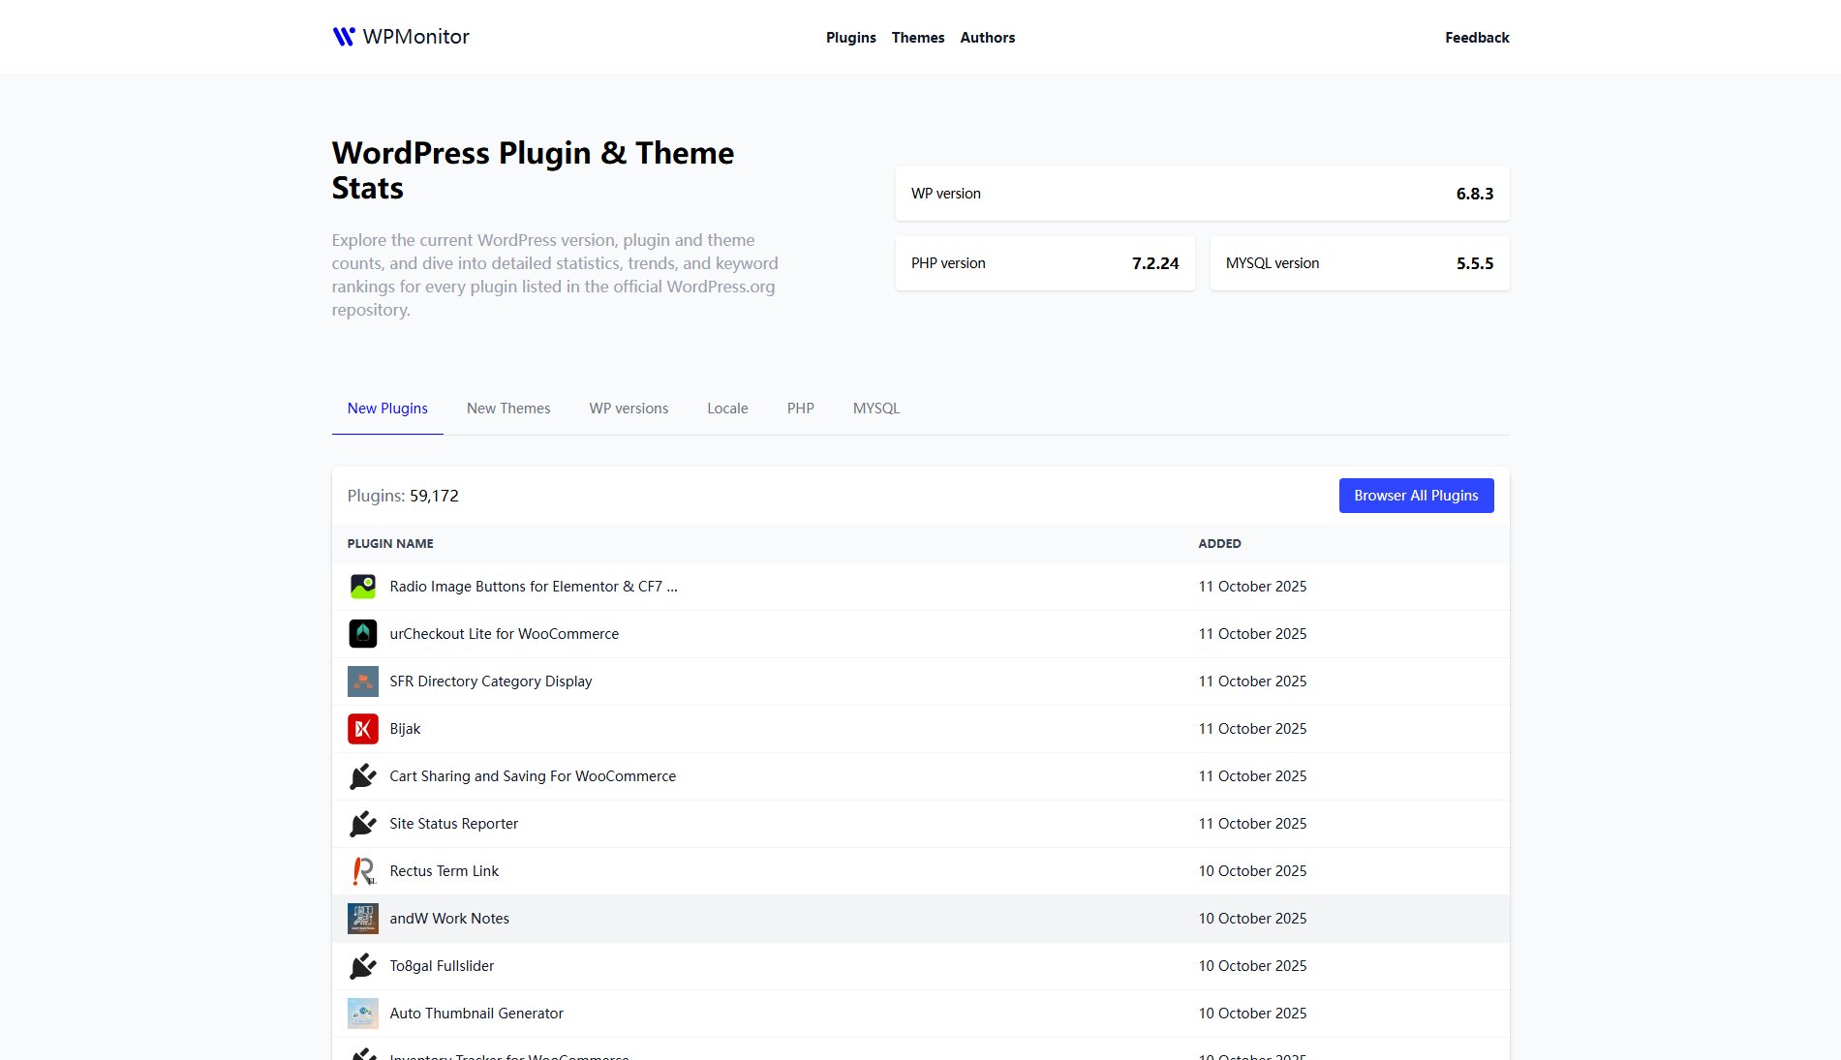Click the red Bijak plugin icon
The height and width of the screenshot is (1060, 1841).
coord(363,729)
